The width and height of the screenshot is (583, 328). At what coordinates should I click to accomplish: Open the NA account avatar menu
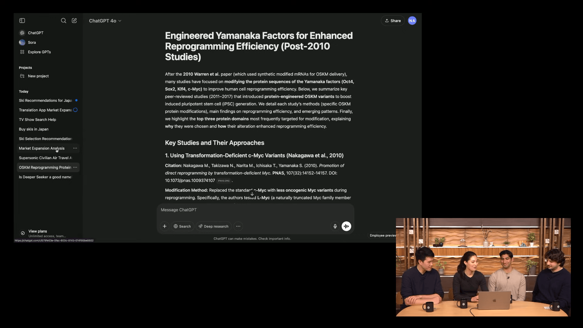(x=412, y=21)
